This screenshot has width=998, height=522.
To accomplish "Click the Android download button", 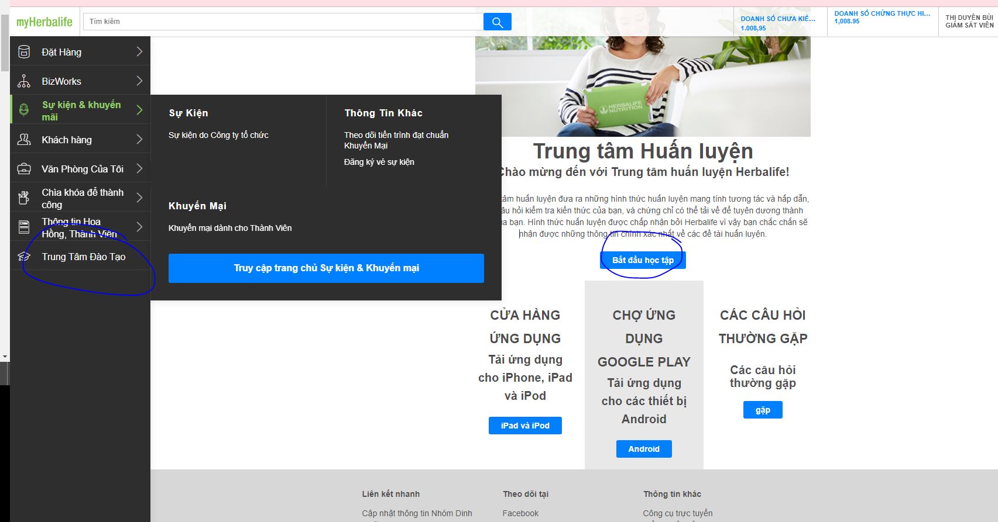I will [x=644, y=449].
